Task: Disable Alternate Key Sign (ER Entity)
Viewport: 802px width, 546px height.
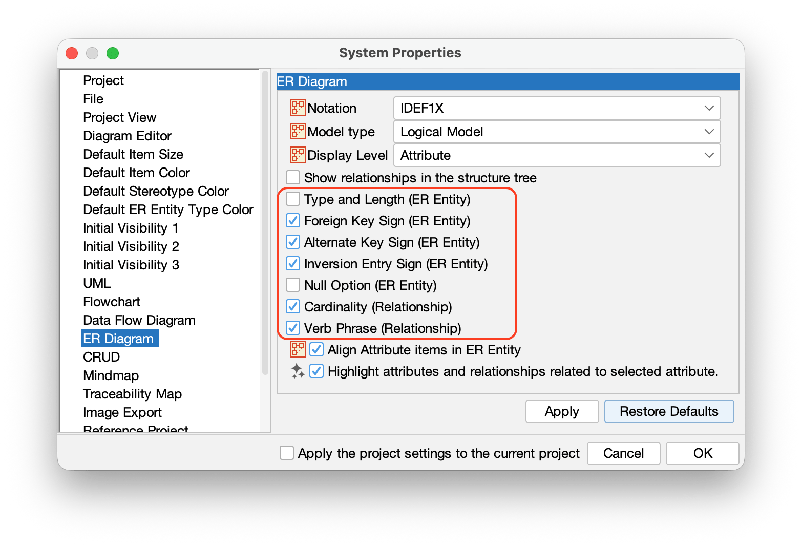Action: 292,242
